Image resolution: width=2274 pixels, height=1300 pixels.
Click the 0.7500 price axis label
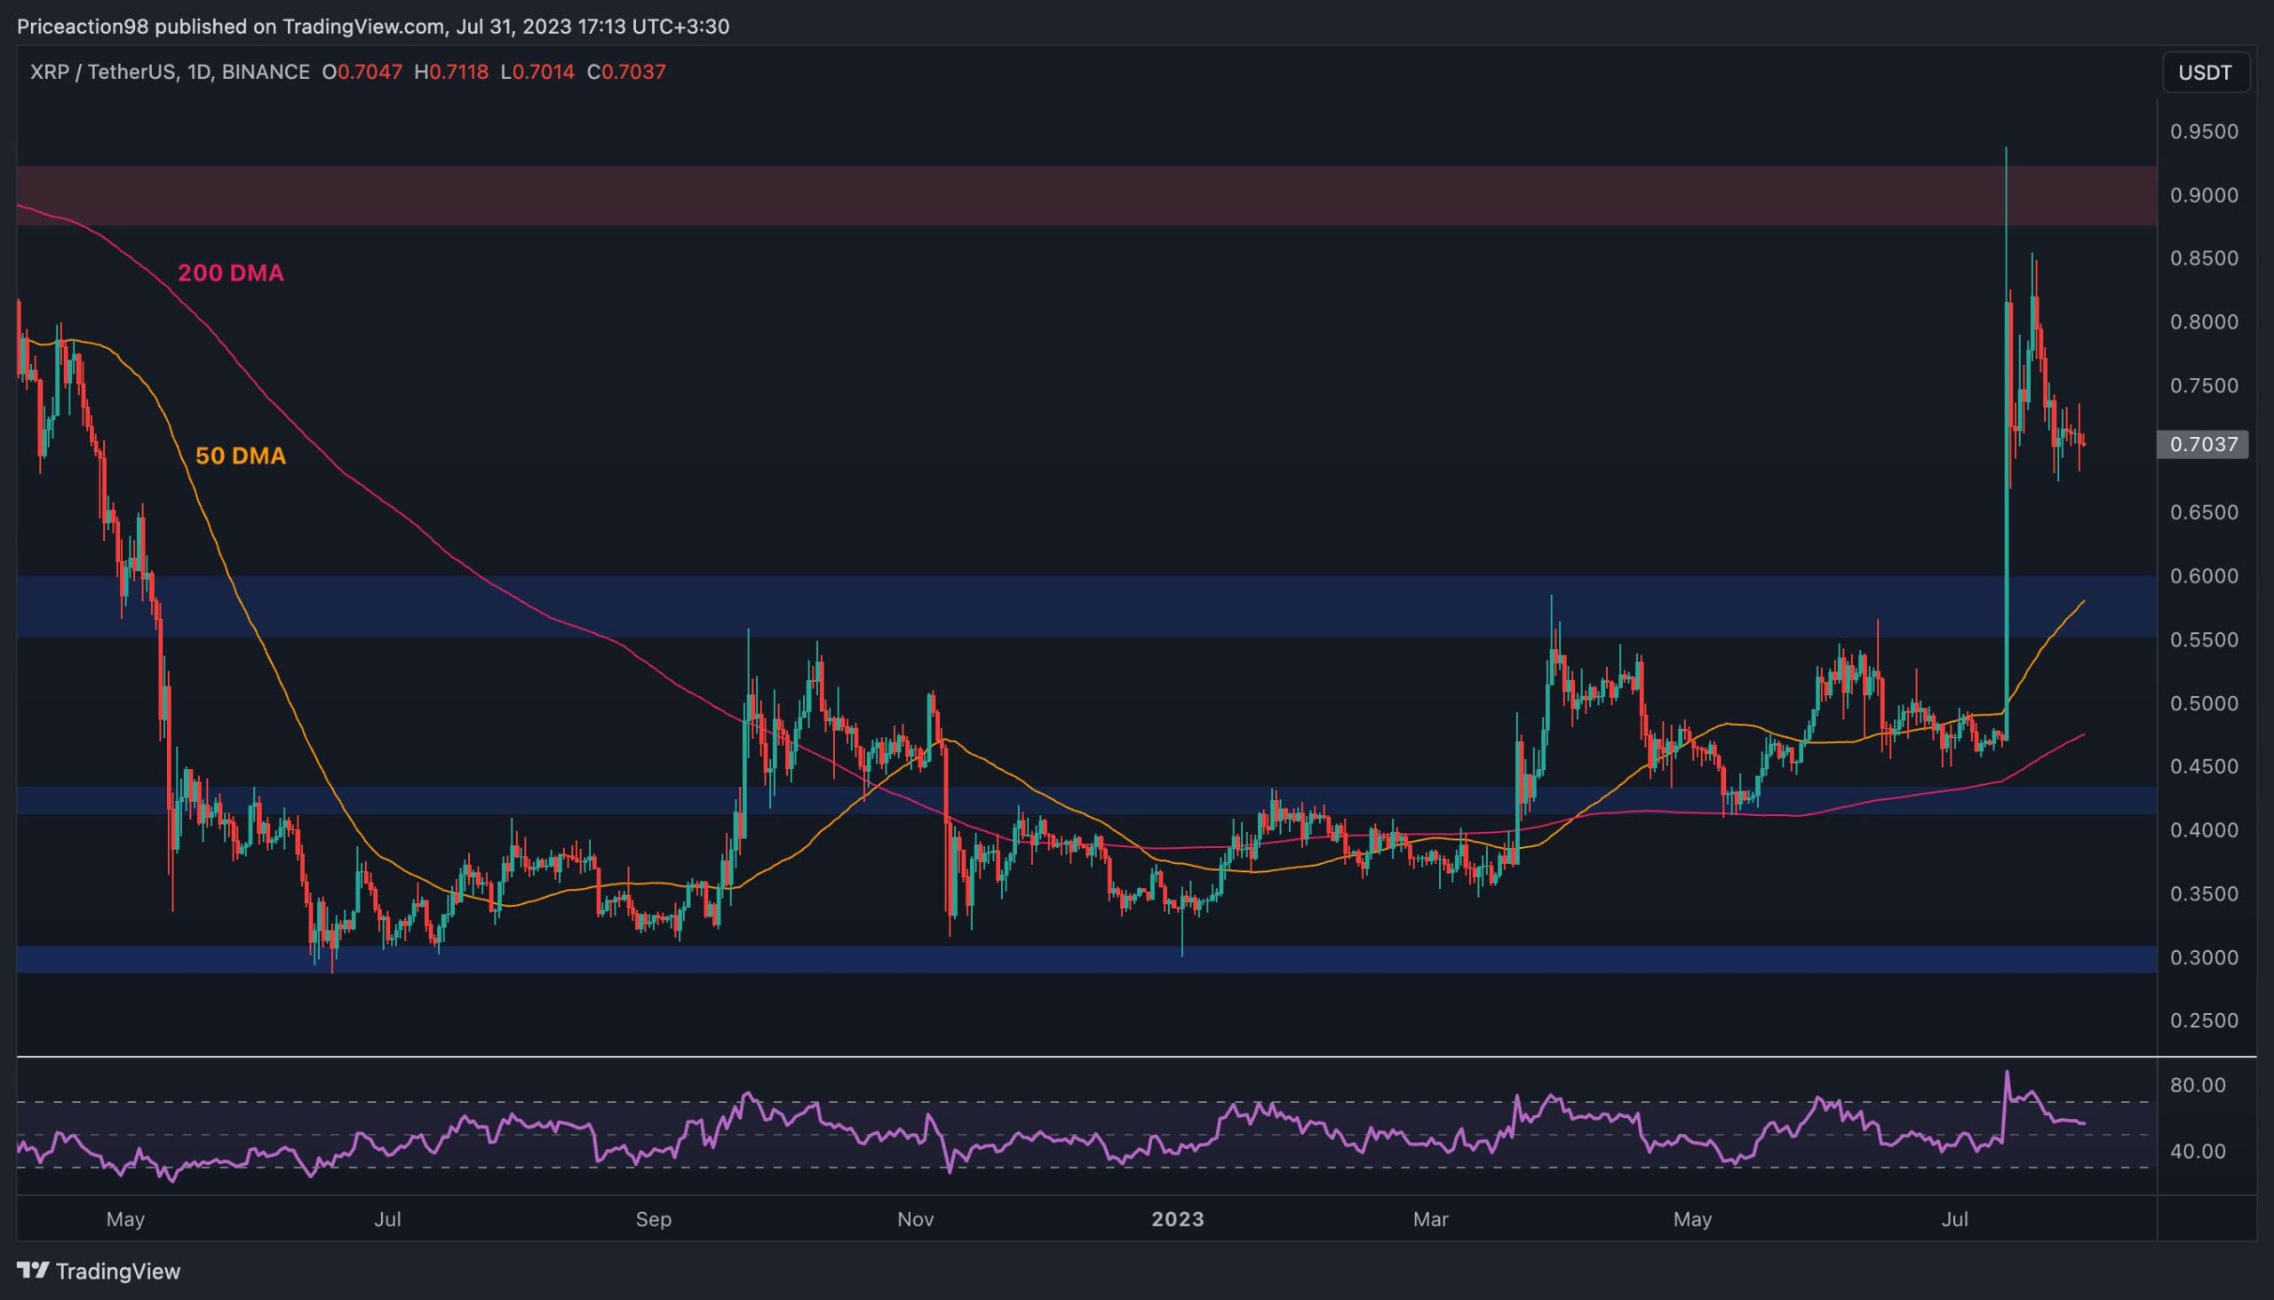coord(2205,385)
